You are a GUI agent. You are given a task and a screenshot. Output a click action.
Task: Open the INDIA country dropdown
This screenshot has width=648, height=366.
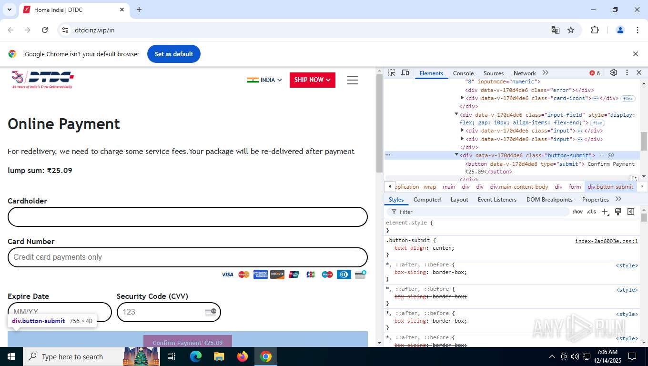(264, 80)
